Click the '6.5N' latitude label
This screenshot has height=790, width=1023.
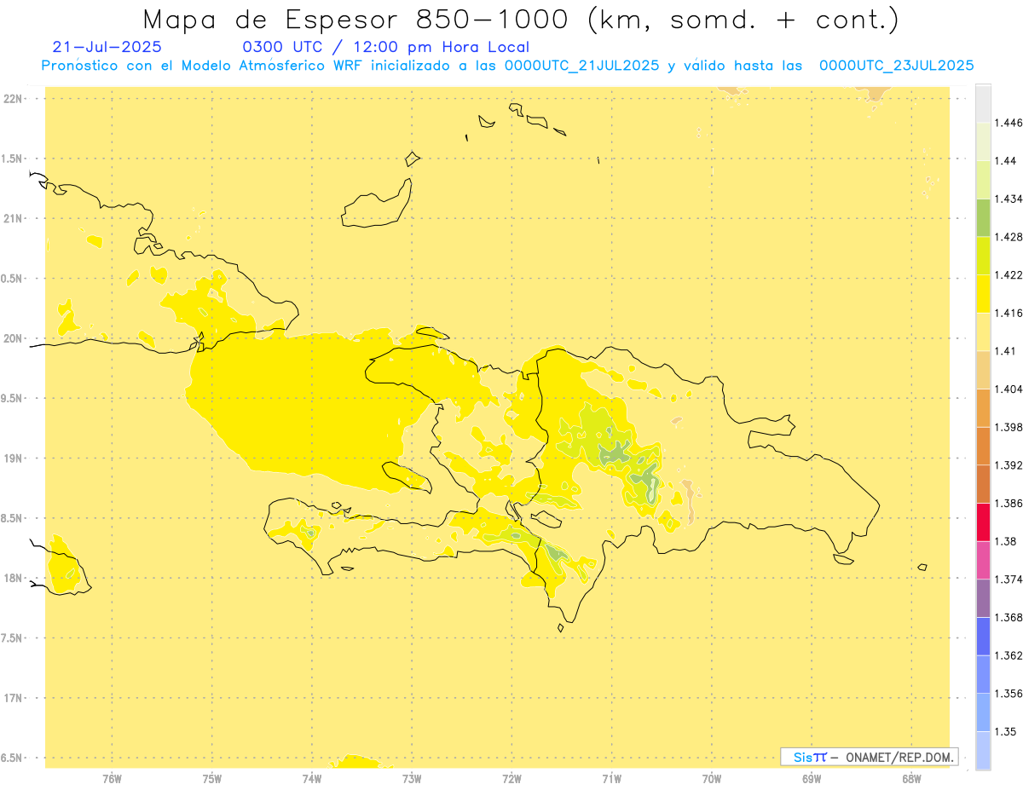point(12,758)
